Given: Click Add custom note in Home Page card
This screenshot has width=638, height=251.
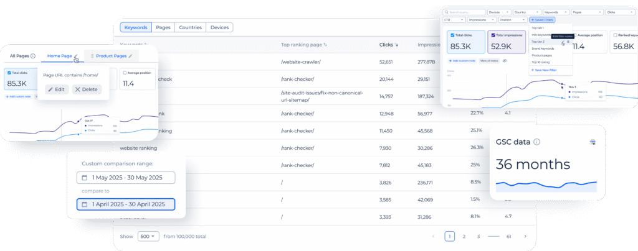Looking at the screenshot, I should 19,96.
